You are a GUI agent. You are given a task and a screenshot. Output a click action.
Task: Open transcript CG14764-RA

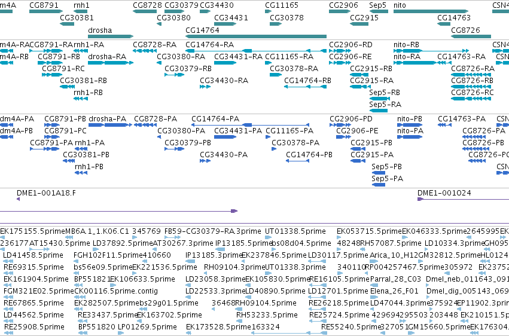[x=210, y=44]
